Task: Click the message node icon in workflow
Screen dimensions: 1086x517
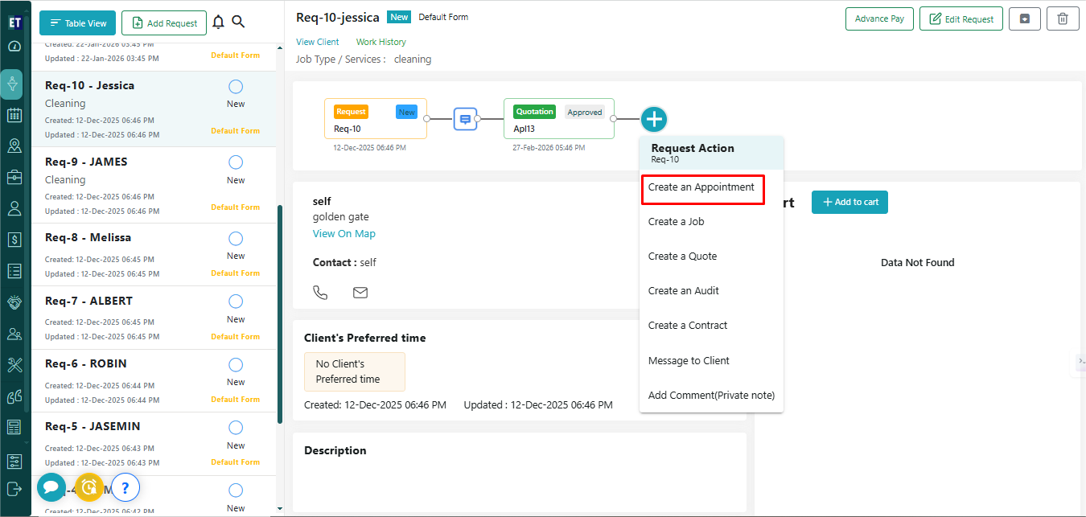Action: [x=465, y=119]
